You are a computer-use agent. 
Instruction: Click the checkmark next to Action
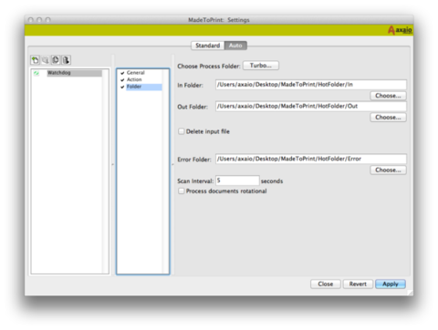[x=122, y=80]
